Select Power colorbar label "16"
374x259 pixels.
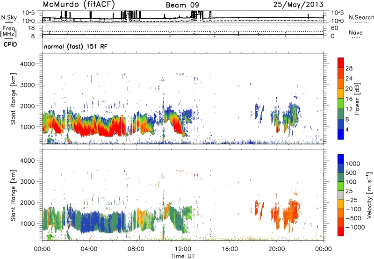pyautogui.click(x=349, y=99)
